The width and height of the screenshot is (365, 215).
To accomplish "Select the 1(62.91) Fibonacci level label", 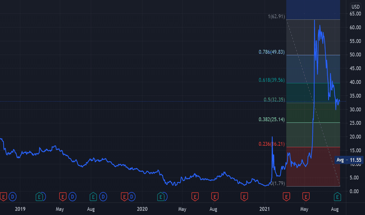I will pyautogui.click(x=276, y=16).
